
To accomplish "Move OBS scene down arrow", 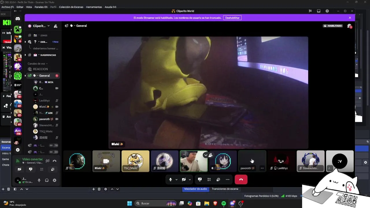I will 27,189.
